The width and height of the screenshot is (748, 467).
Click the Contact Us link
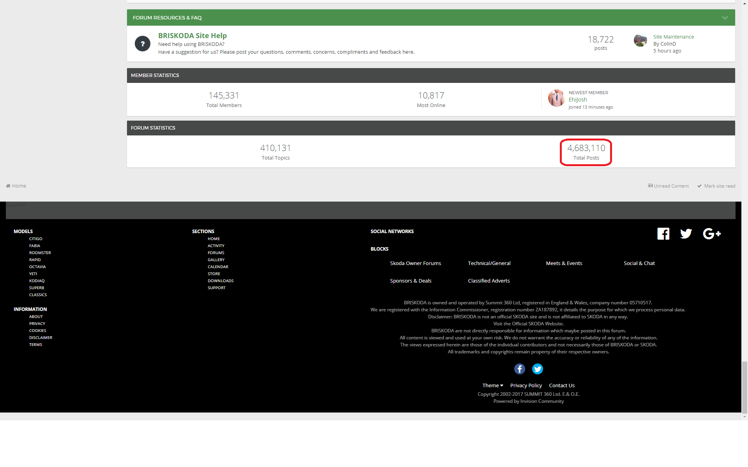(x=562, y=385)
